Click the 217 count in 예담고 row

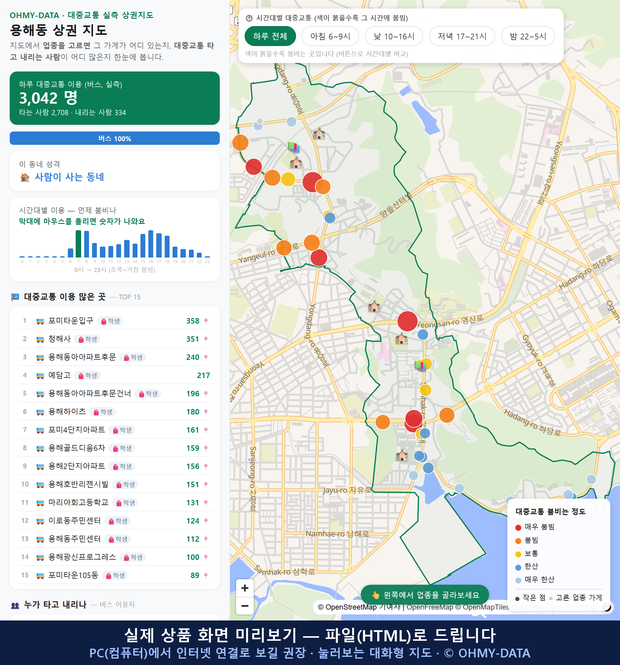pyautogui.click(x=203, y=376)
